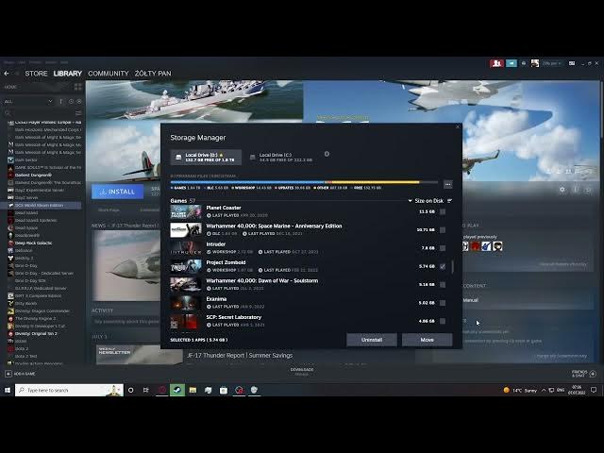Open Task View on the taskbar
This screenshot has height=453, width=604.
(x=145, y=390)
